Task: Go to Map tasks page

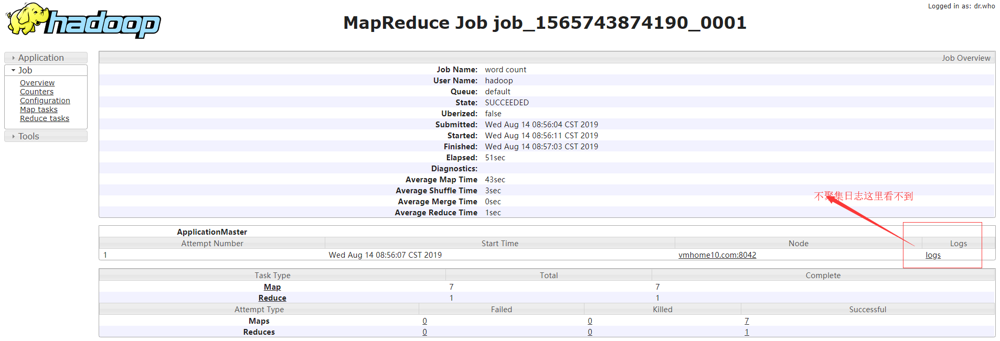Action: 39,109
